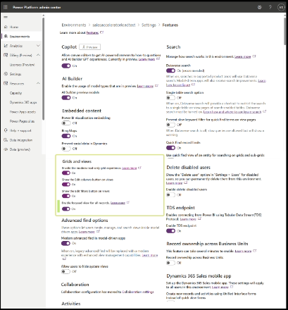Open the help question mark icon

270,7
